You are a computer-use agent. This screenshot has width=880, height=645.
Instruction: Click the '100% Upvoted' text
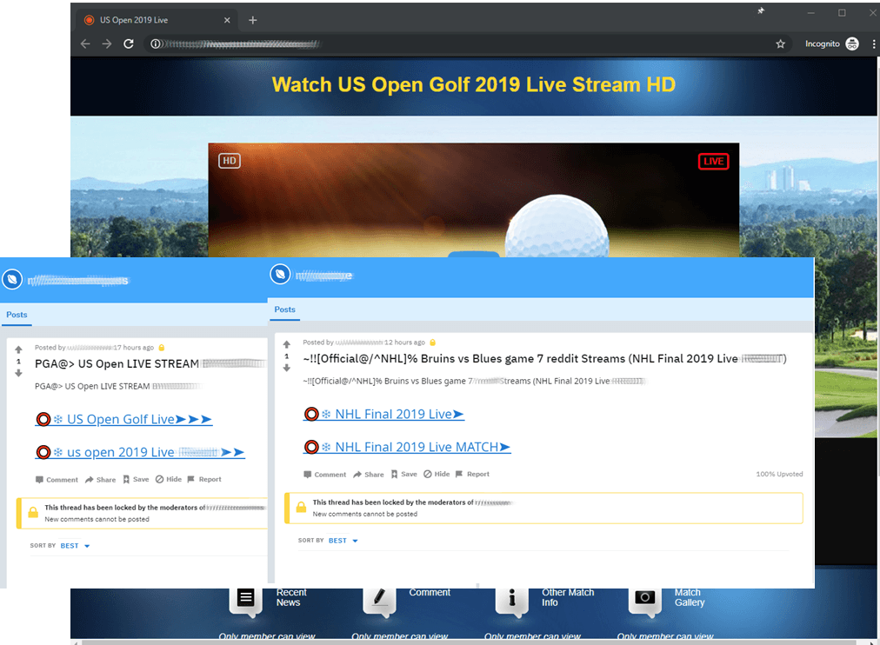[779, 475]
